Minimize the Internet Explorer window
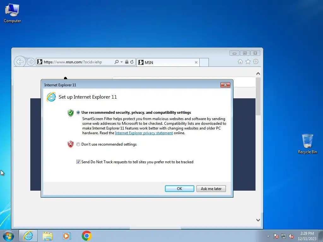 [x=234, y=53]
